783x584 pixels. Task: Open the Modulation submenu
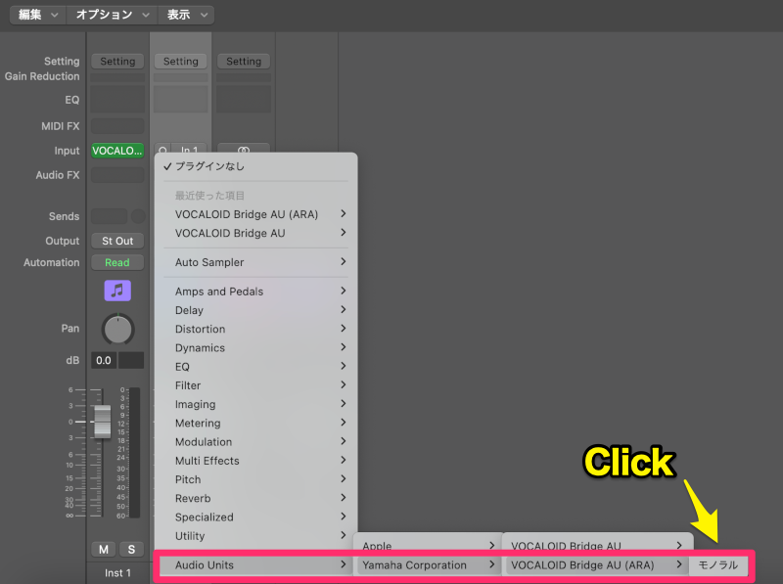pyautogui.click(x=255, y=442)
